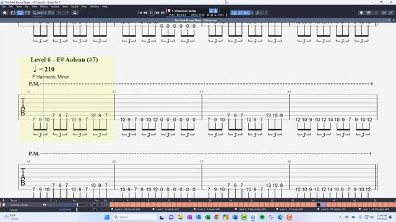This screenshot has height=222, width=396.
Task: Open the page layout view dropdown
Action: pyautogui.click(x=51, y=12)
